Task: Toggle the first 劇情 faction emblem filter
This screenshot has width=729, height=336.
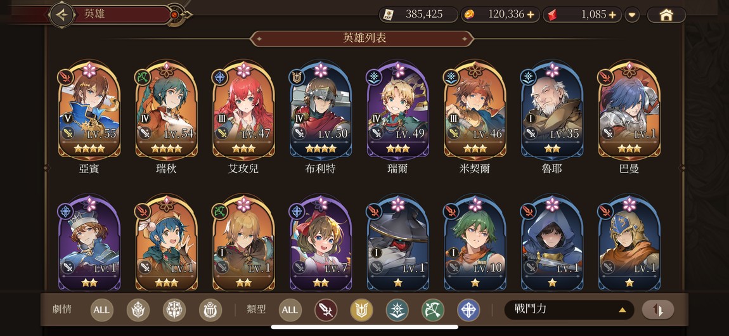Action: (x=138, y=310)
